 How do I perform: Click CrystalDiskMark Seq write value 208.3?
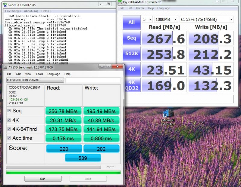[211, 38]
